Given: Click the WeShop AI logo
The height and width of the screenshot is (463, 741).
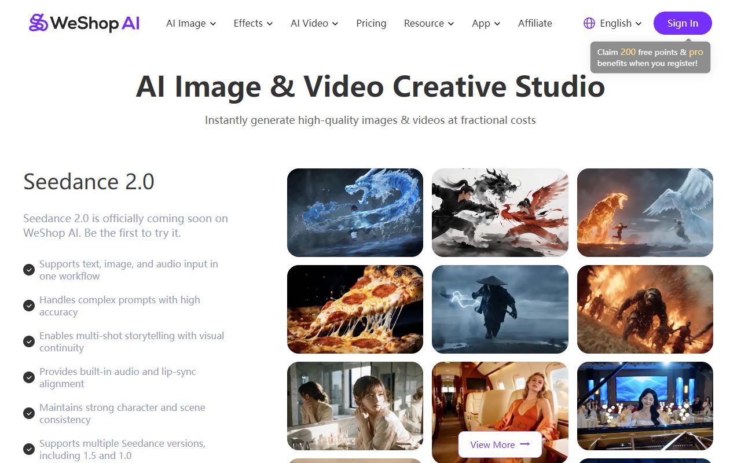Looking at the screenshot, I should coord(85,23).
